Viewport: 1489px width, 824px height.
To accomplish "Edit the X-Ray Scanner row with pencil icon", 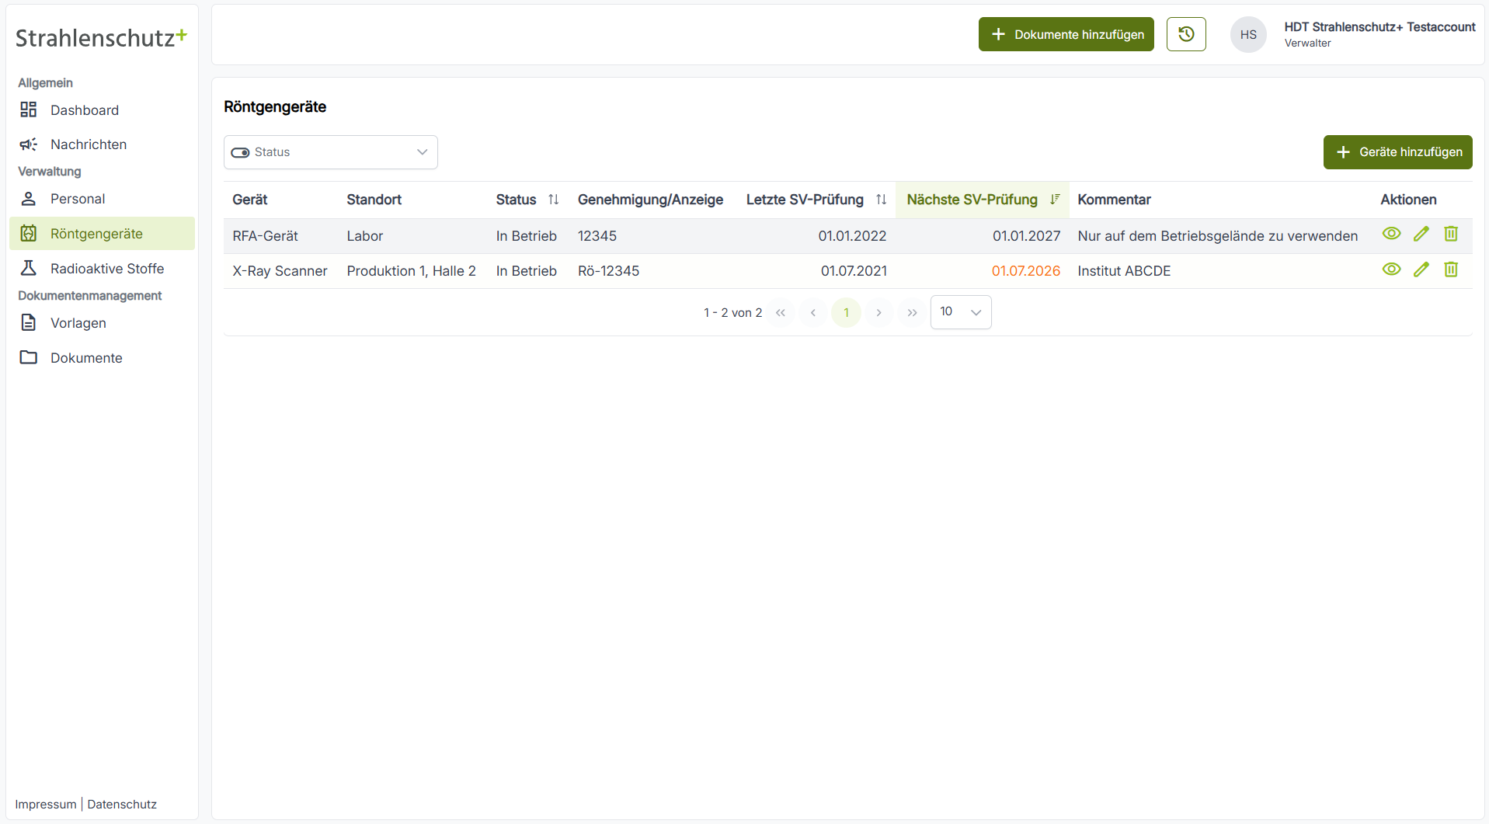I will click(1421, 269).
